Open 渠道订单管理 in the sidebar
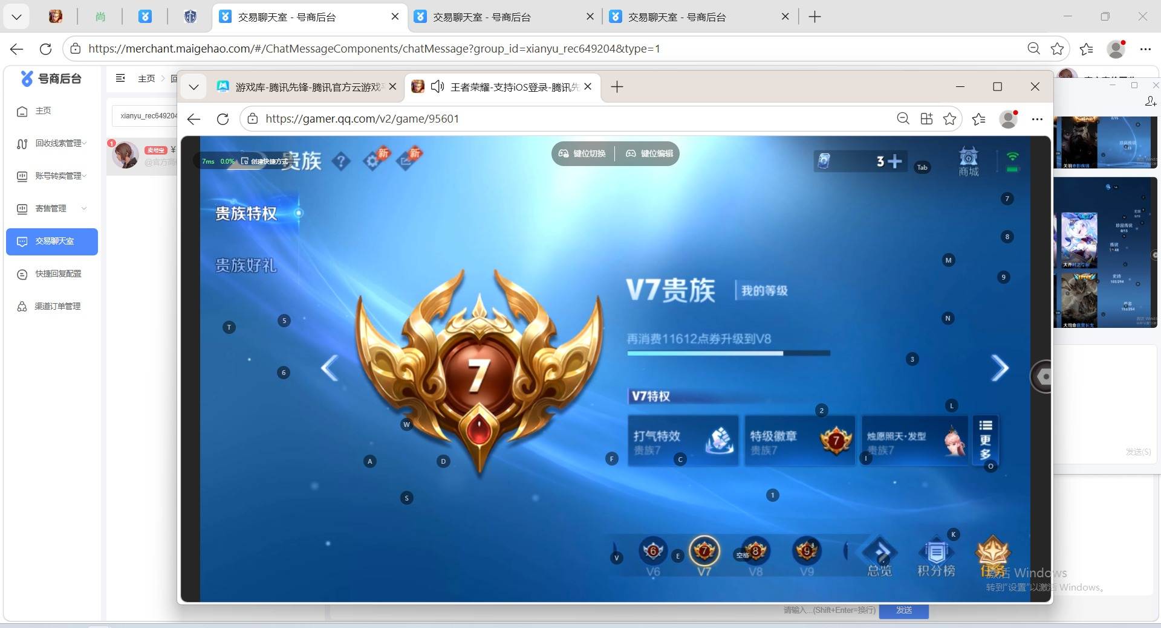 click(52, 306)
